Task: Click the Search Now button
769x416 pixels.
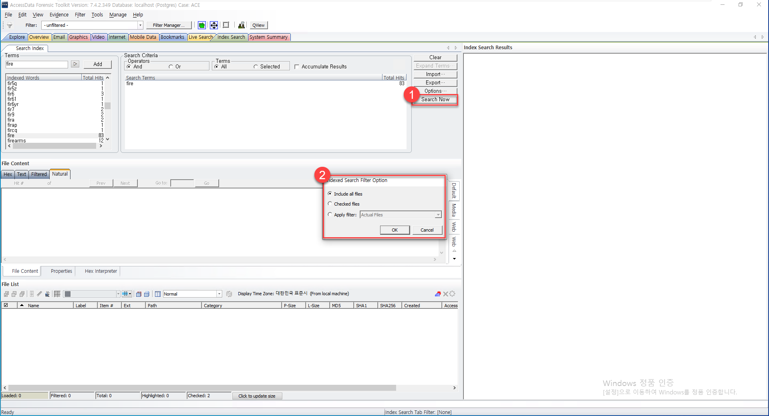Action: (435, 100)
